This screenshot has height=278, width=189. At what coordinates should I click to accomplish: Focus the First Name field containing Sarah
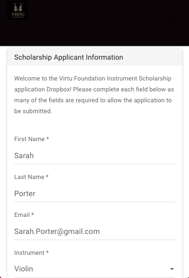[x=95, y=156]
